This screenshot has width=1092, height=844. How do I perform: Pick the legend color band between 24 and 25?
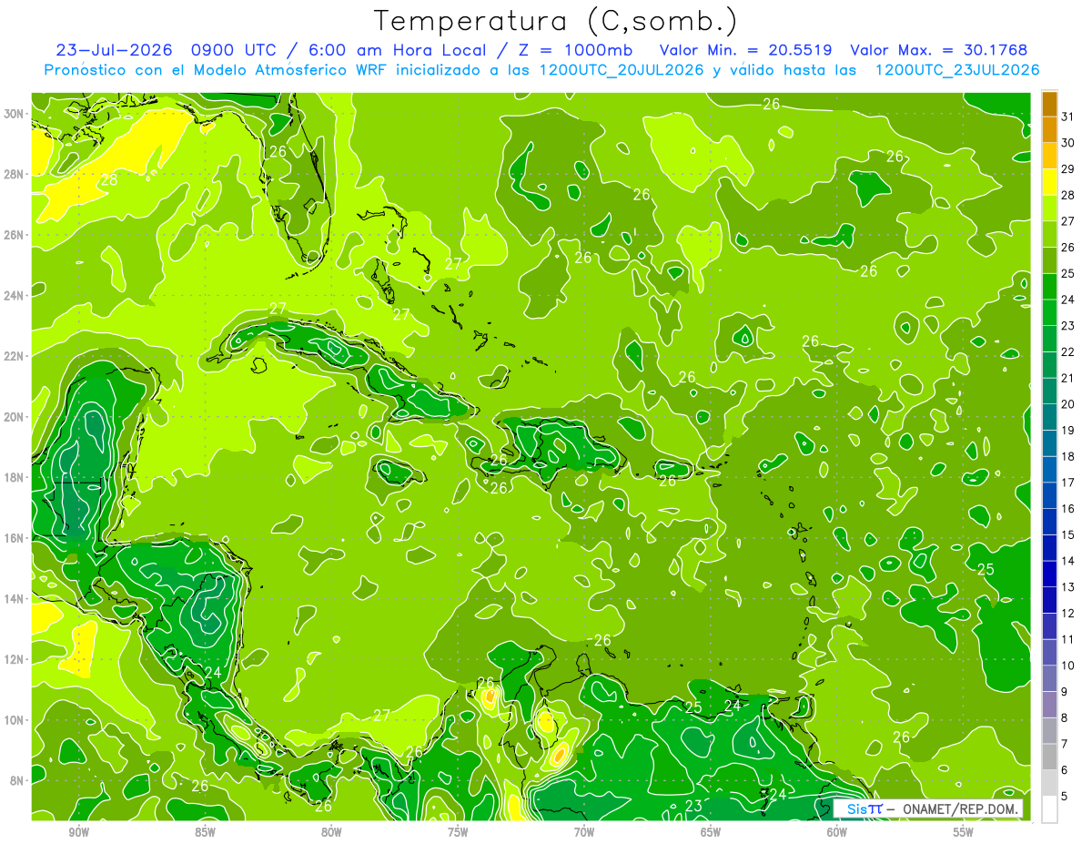coord(1049,287)
